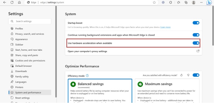Click the address bar URL edge://settings/system

pyautogui.click(x=52, y=2)
